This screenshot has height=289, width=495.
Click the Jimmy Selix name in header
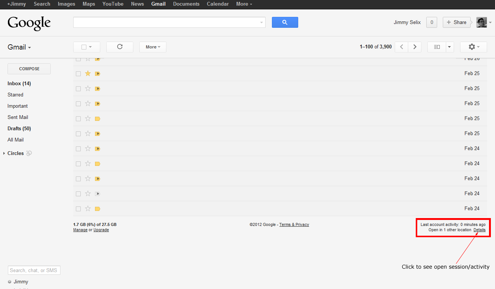(x=407, y=23)
